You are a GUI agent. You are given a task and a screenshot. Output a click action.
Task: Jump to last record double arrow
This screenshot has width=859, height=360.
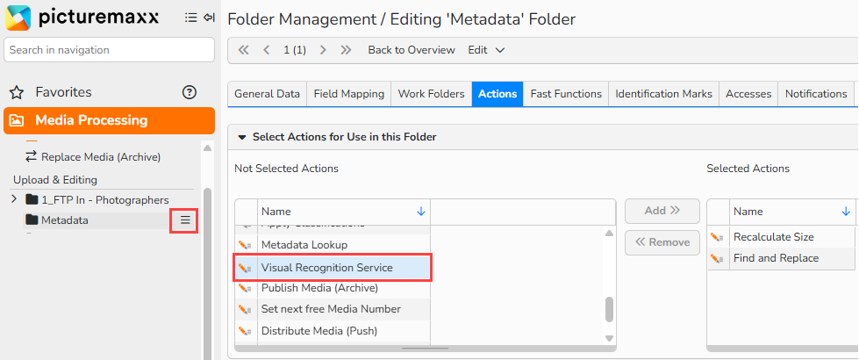(x=346, y=50)
